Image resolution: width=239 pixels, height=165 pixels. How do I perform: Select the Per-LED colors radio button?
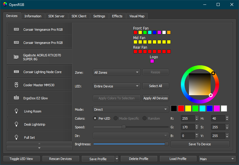pyautogui.click(x=95, y=118)
